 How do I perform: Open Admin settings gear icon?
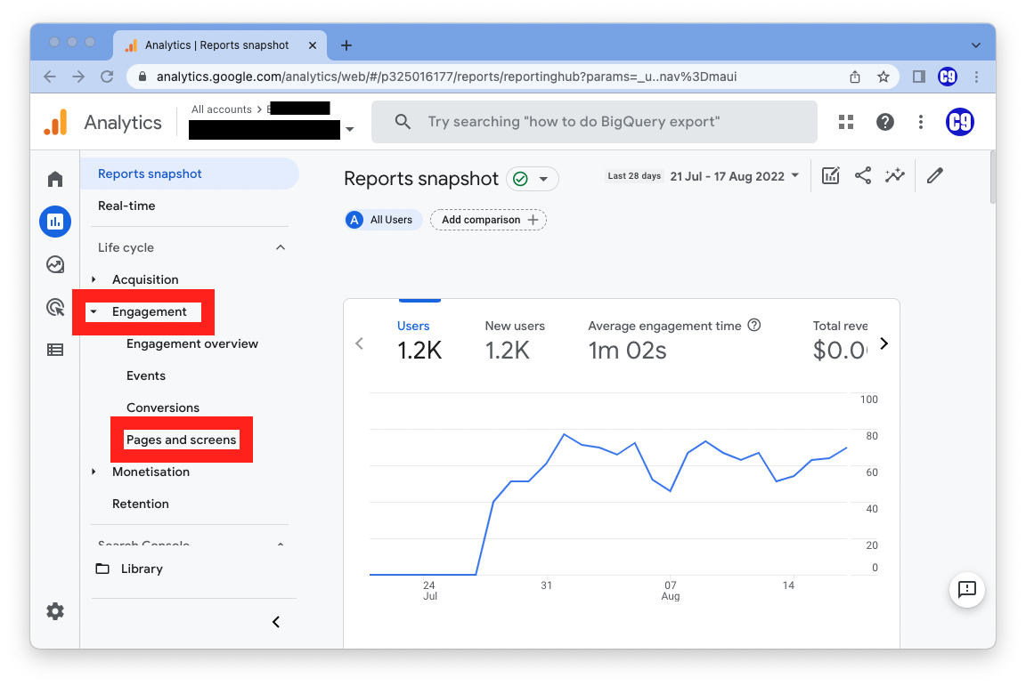(x=55, y=611)
